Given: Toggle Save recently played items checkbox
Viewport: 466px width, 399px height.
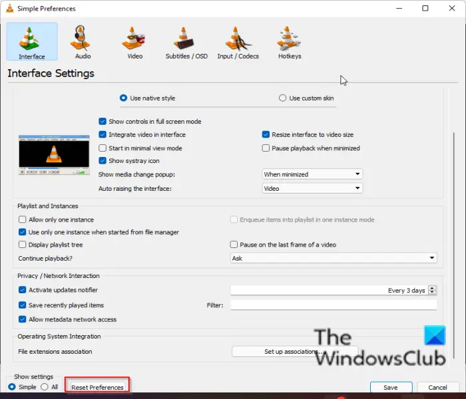Looking at the screenshot, I should (x=22, y=305).
